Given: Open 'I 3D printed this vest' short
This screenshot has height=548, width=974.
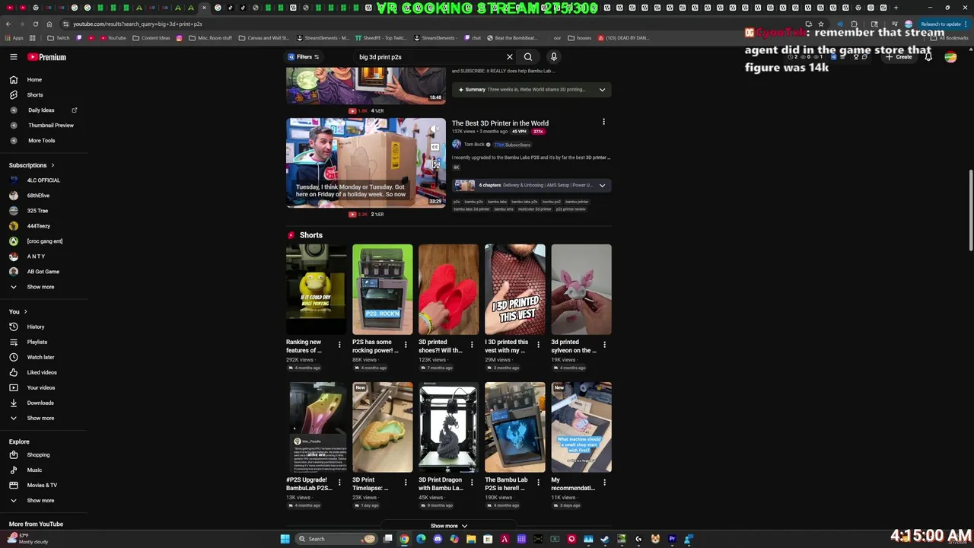Looking at the screenshot, I should [x=514, y=289].
